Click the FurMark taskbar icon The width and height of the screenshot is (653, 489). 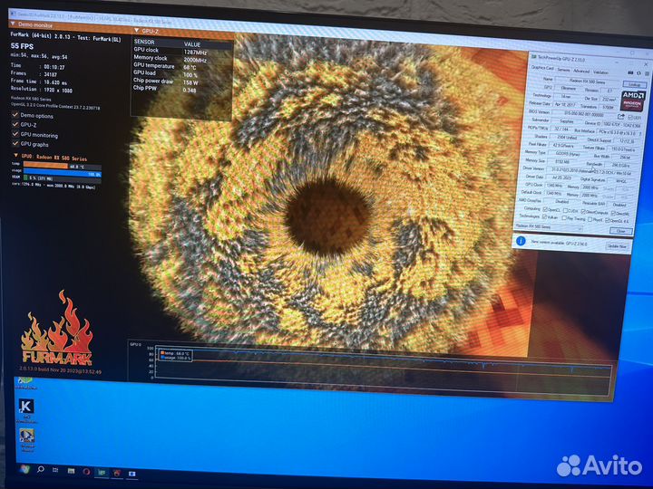[x=117, y=473]
